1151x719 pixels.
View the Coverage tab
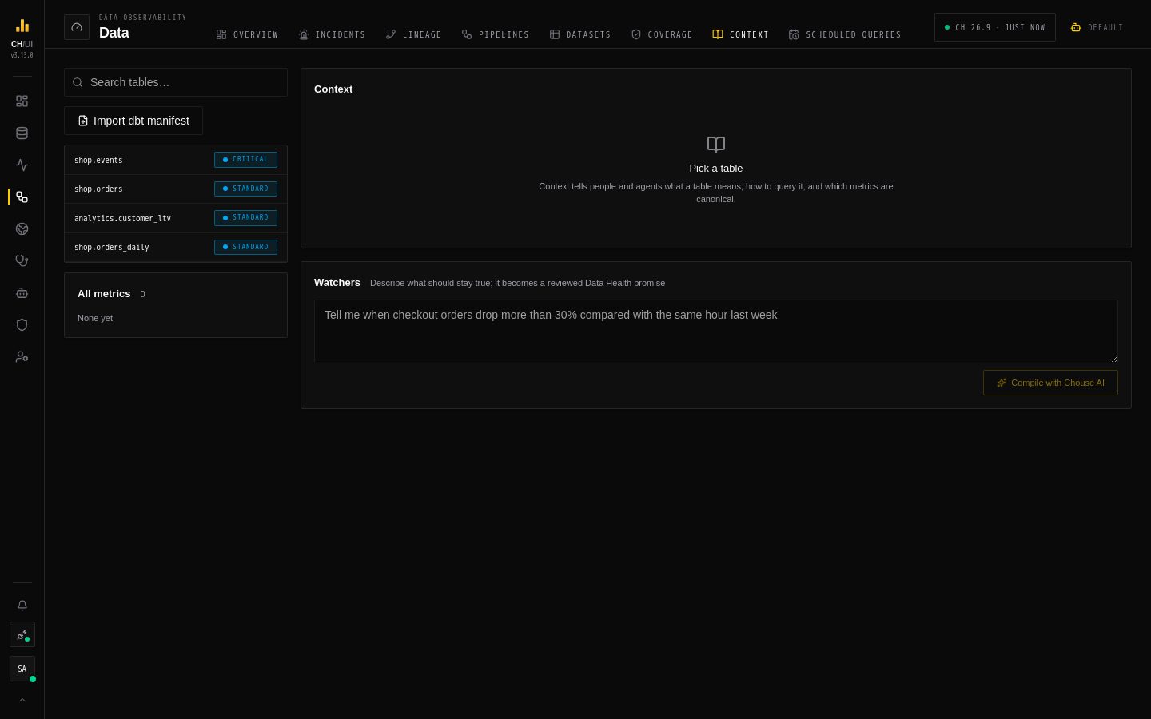tap(662, 34)
